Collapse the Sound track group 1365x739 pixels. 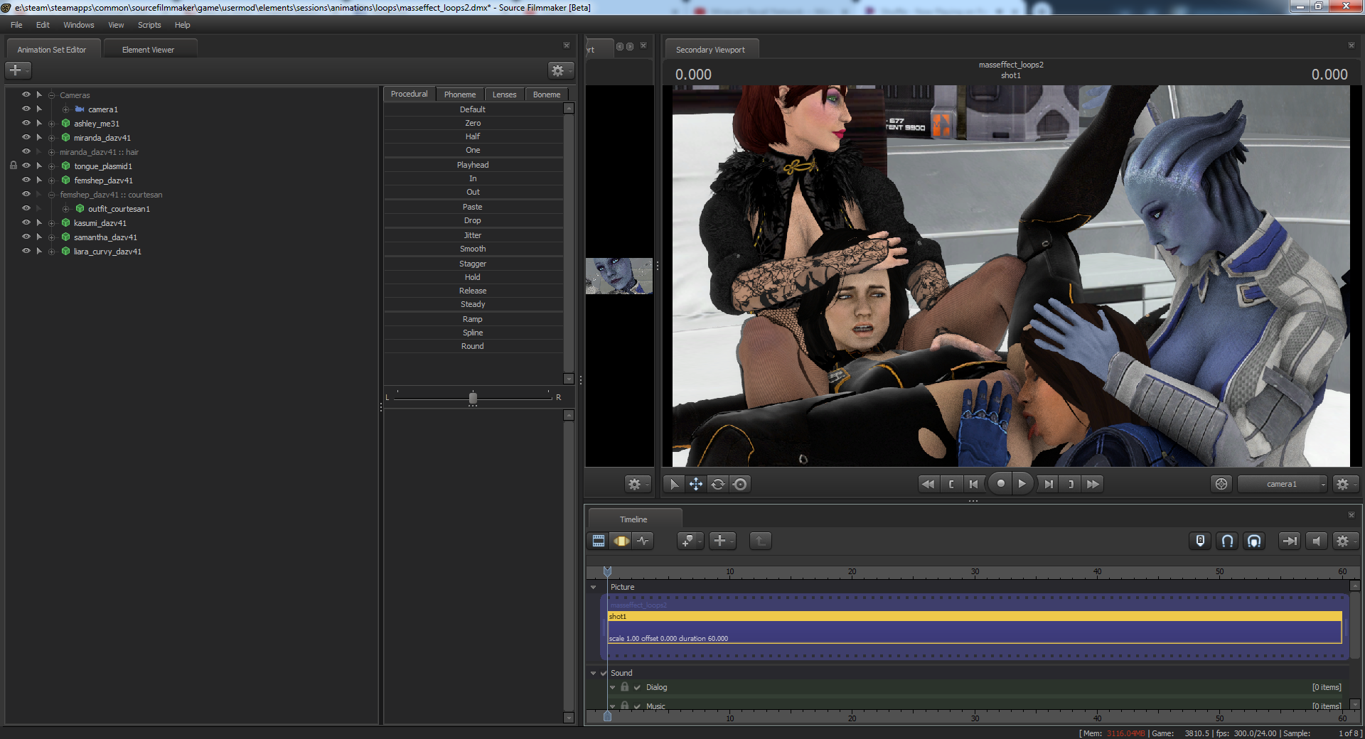click(x=594, y=673)
